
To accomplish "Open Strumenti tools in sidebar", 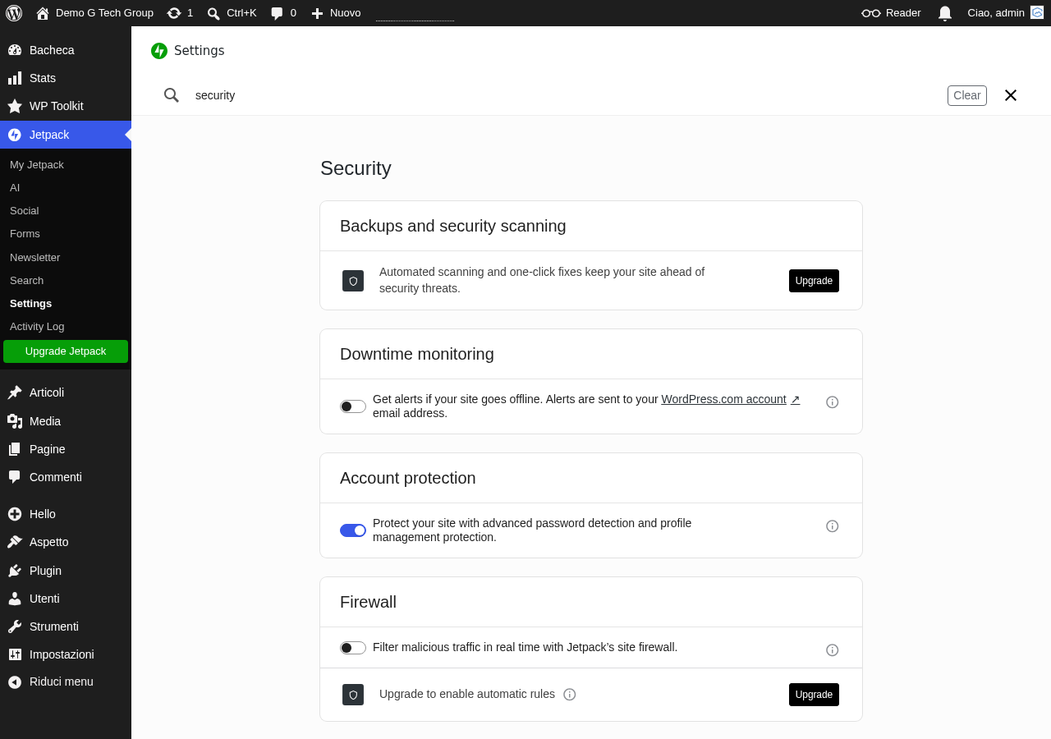I will pos(66,627).
